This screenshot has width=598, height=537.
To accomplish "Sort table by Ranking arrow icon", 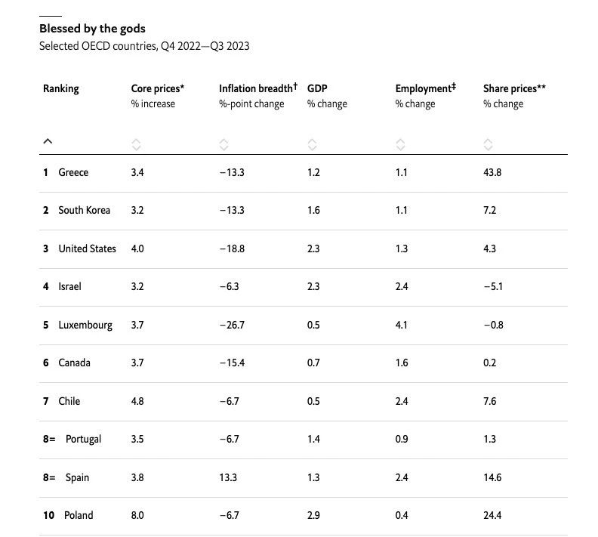I will pyautogui.click(x=48, y=141).
